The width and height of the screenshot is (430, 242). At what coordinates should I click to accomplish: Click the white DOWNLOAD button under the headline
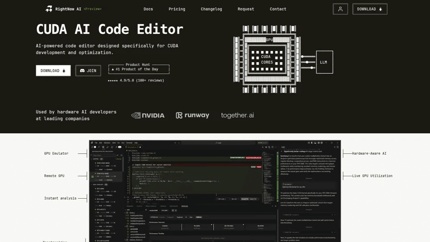(53, 71)
